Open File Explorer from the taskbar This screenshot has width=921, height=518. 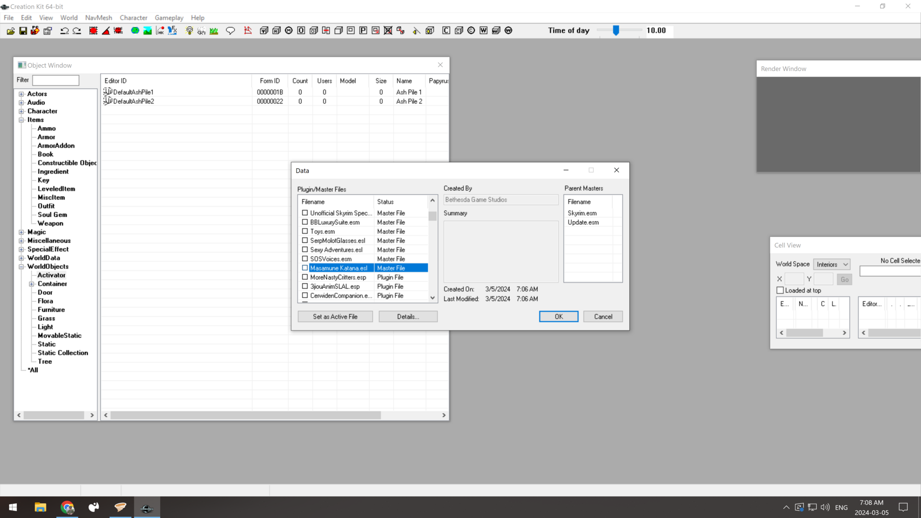[40, 507]
